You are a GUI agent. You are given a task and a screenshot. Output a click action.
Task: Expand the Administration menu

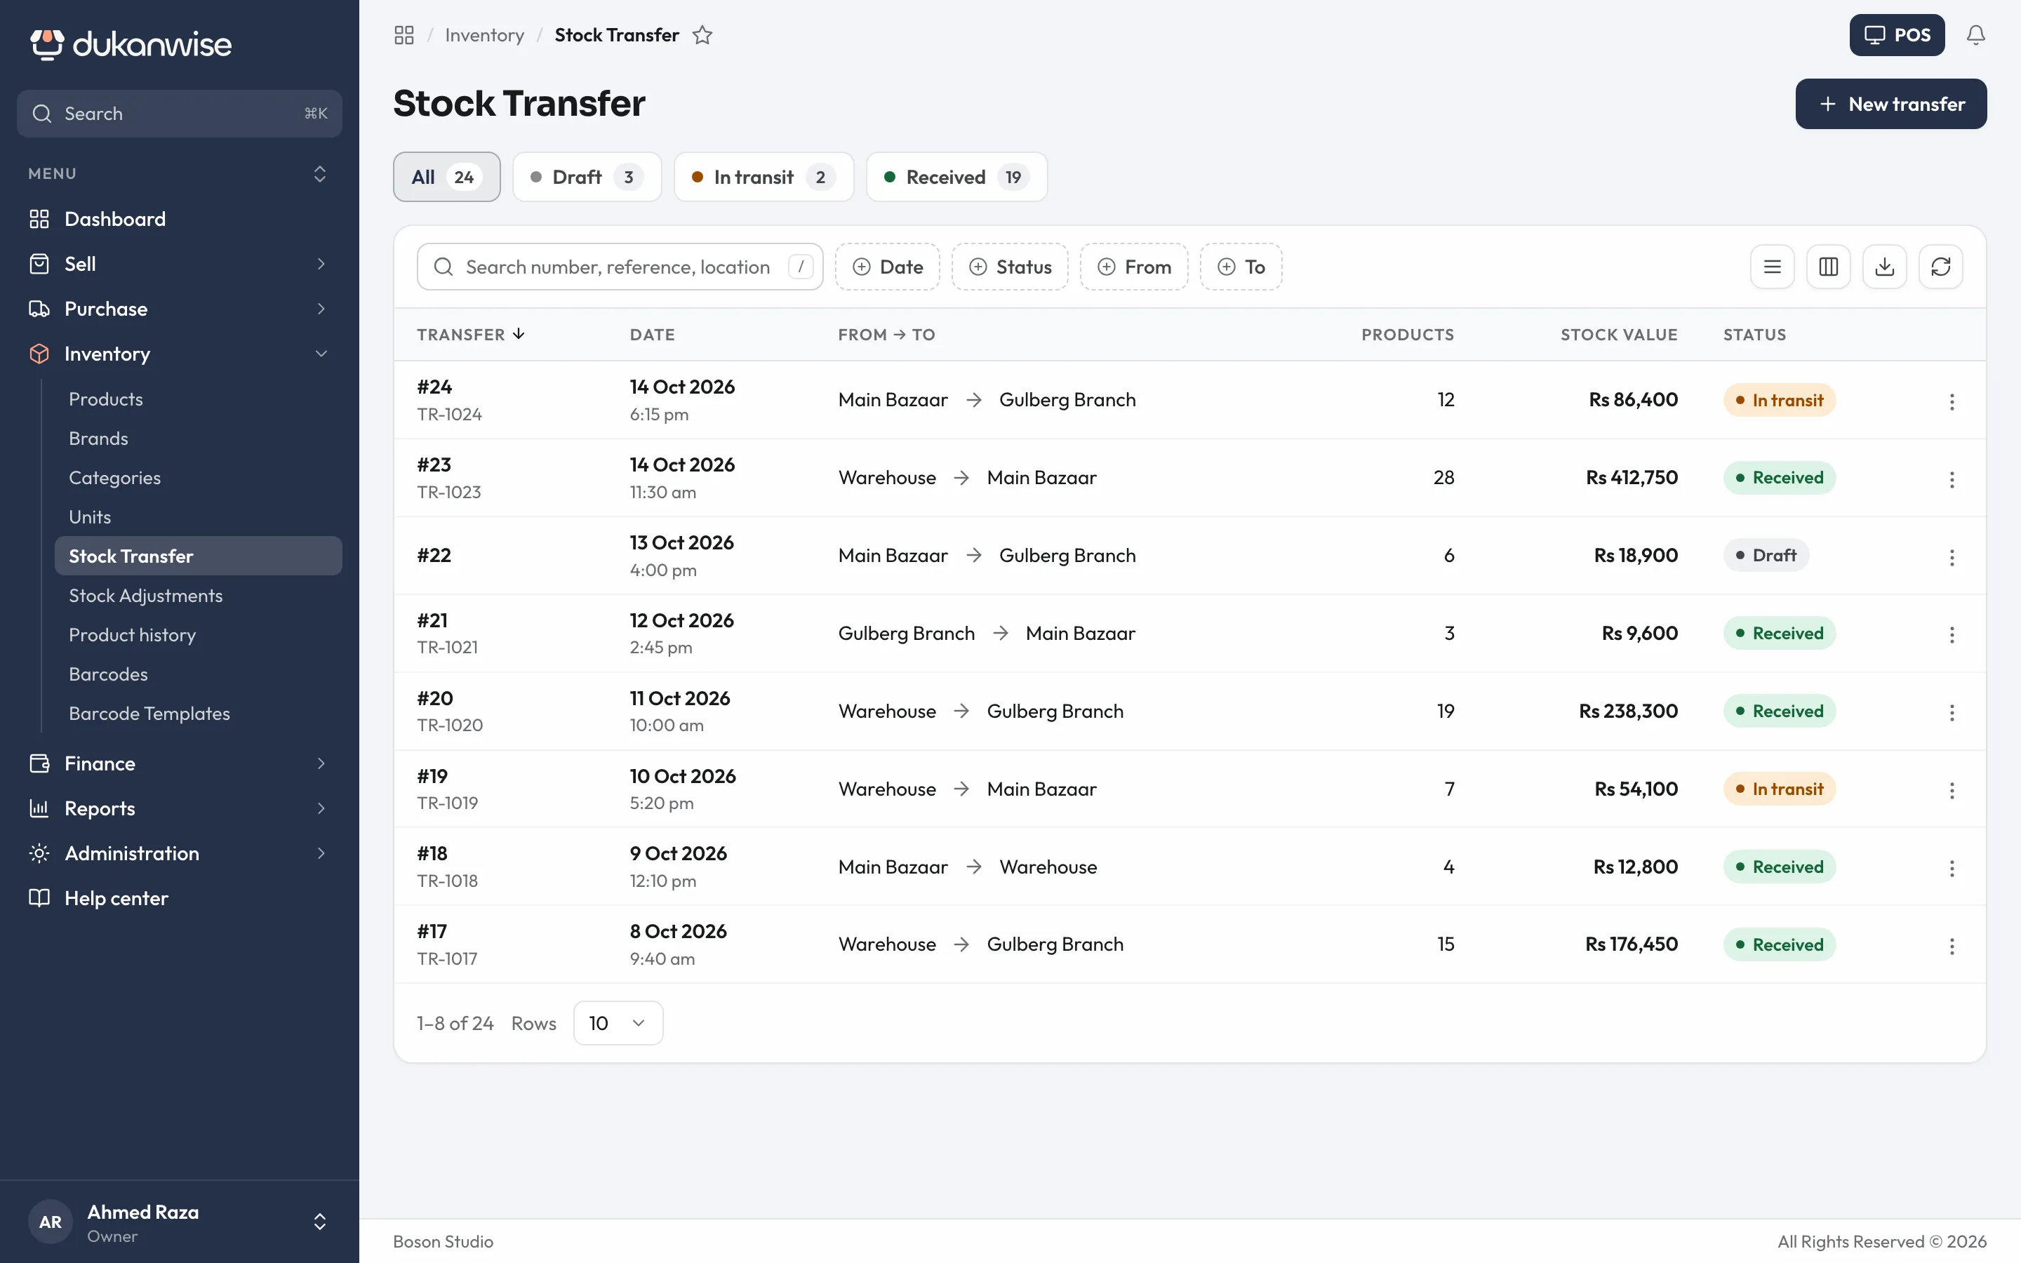click(180, 853)
